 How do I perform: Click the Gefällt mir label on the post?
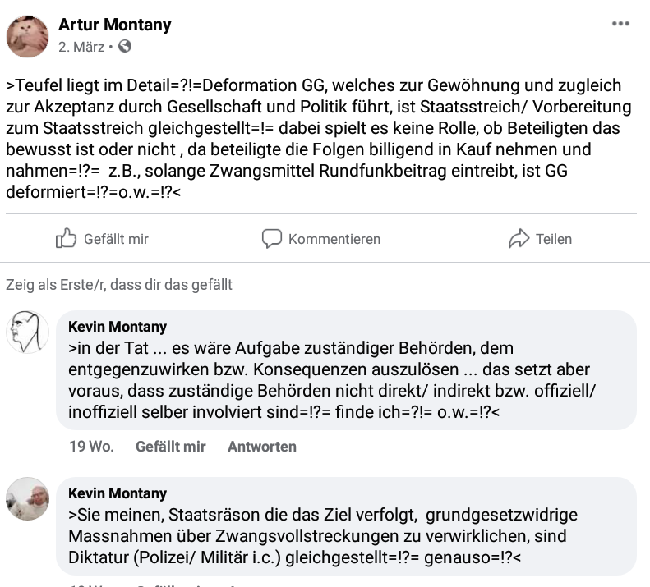point(116,239)
